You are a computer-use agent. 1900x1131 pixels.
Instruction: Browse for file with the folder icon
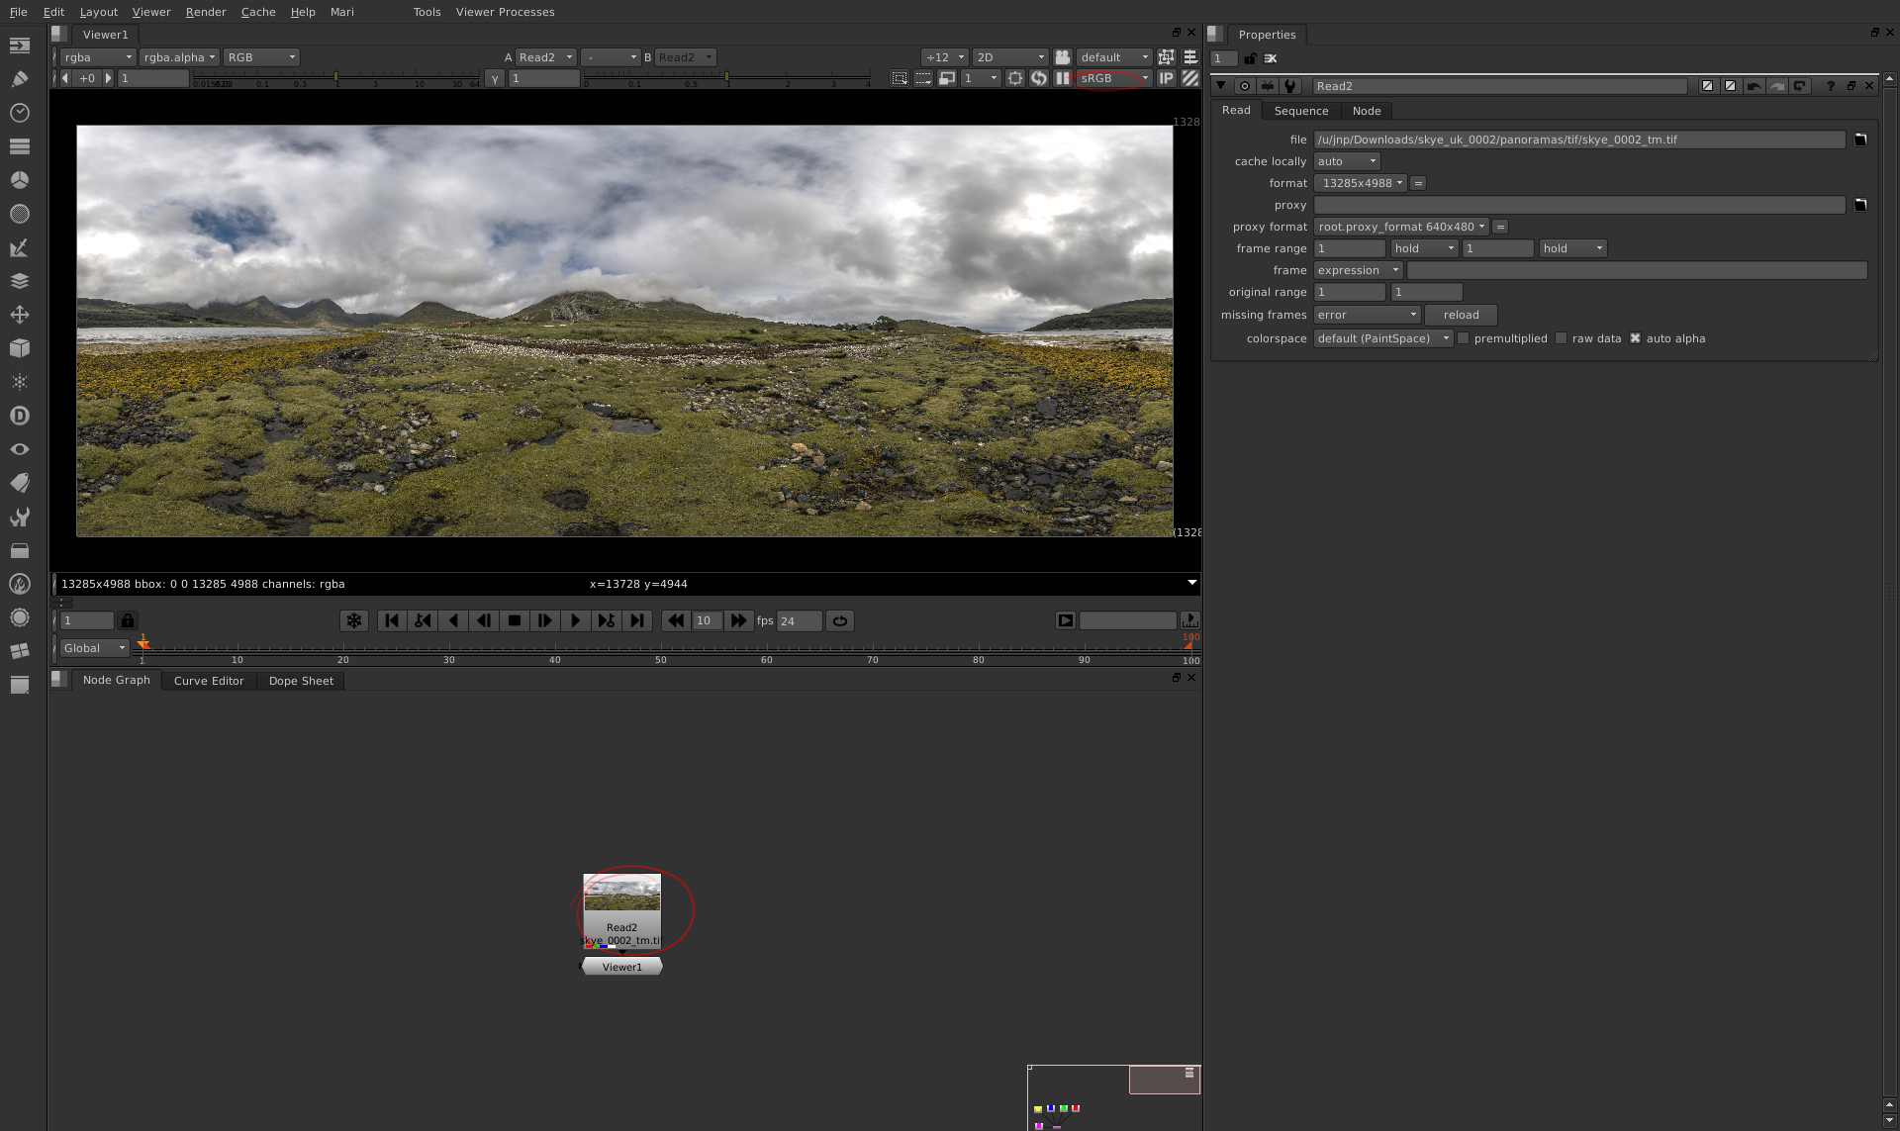pos(1860,140)
